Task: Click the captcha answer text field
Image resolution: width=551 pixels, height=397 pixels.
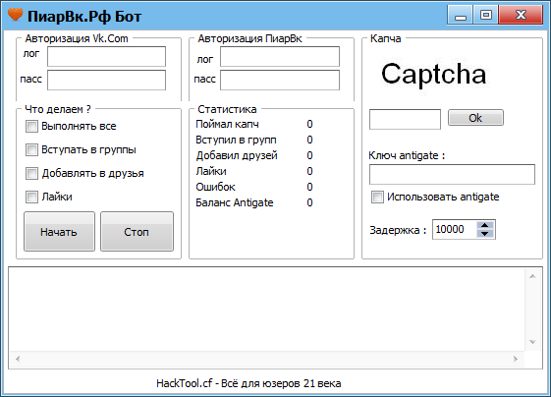Action: tap(405, 119)
